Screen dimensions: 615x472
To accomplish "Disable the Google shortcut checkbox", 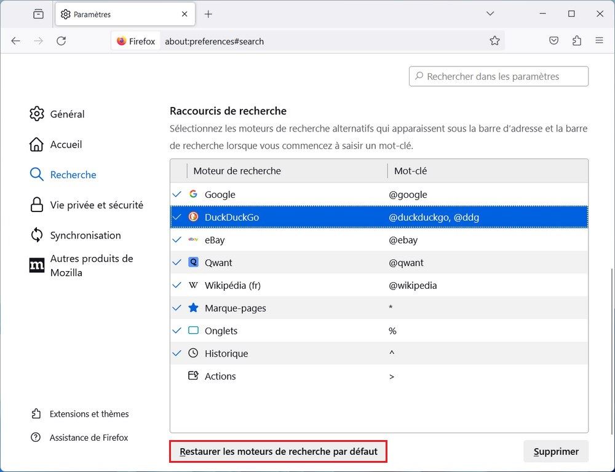I will tap(177, 194).
